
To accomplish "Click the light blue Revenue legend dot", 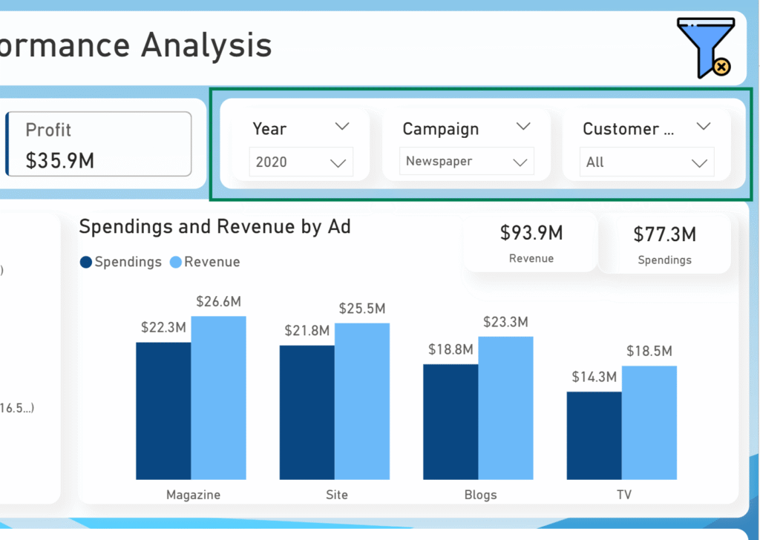I will point(176,262).
